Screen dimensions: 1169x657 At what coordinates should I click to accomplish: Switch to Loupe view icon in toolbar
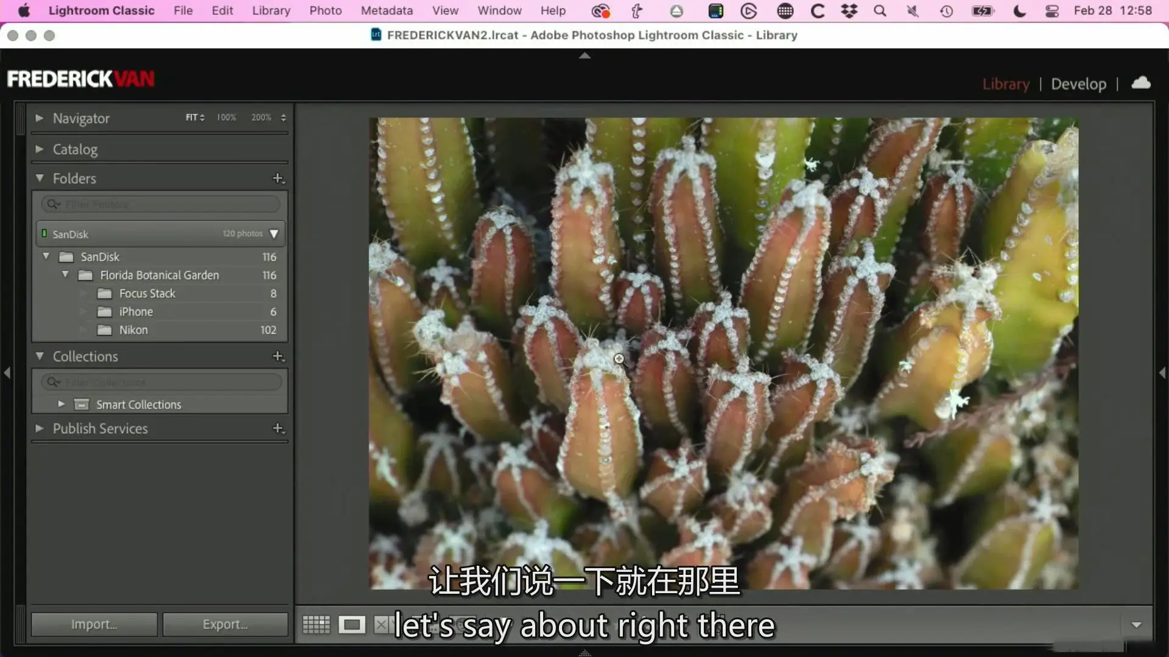click(351, 625)
